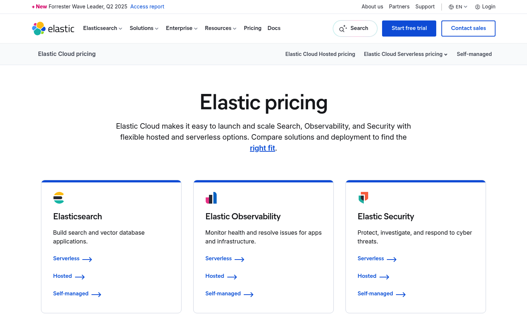Click into the Search field
The width and height of the screenshot is (527, 329).
(x=355, y=29)
